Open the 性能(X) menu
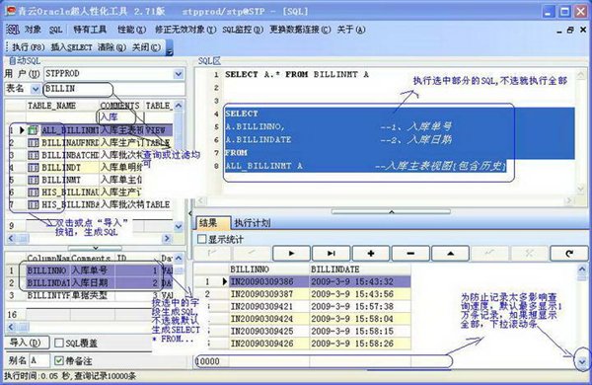592x385 pixels. (x=131, y=30)
